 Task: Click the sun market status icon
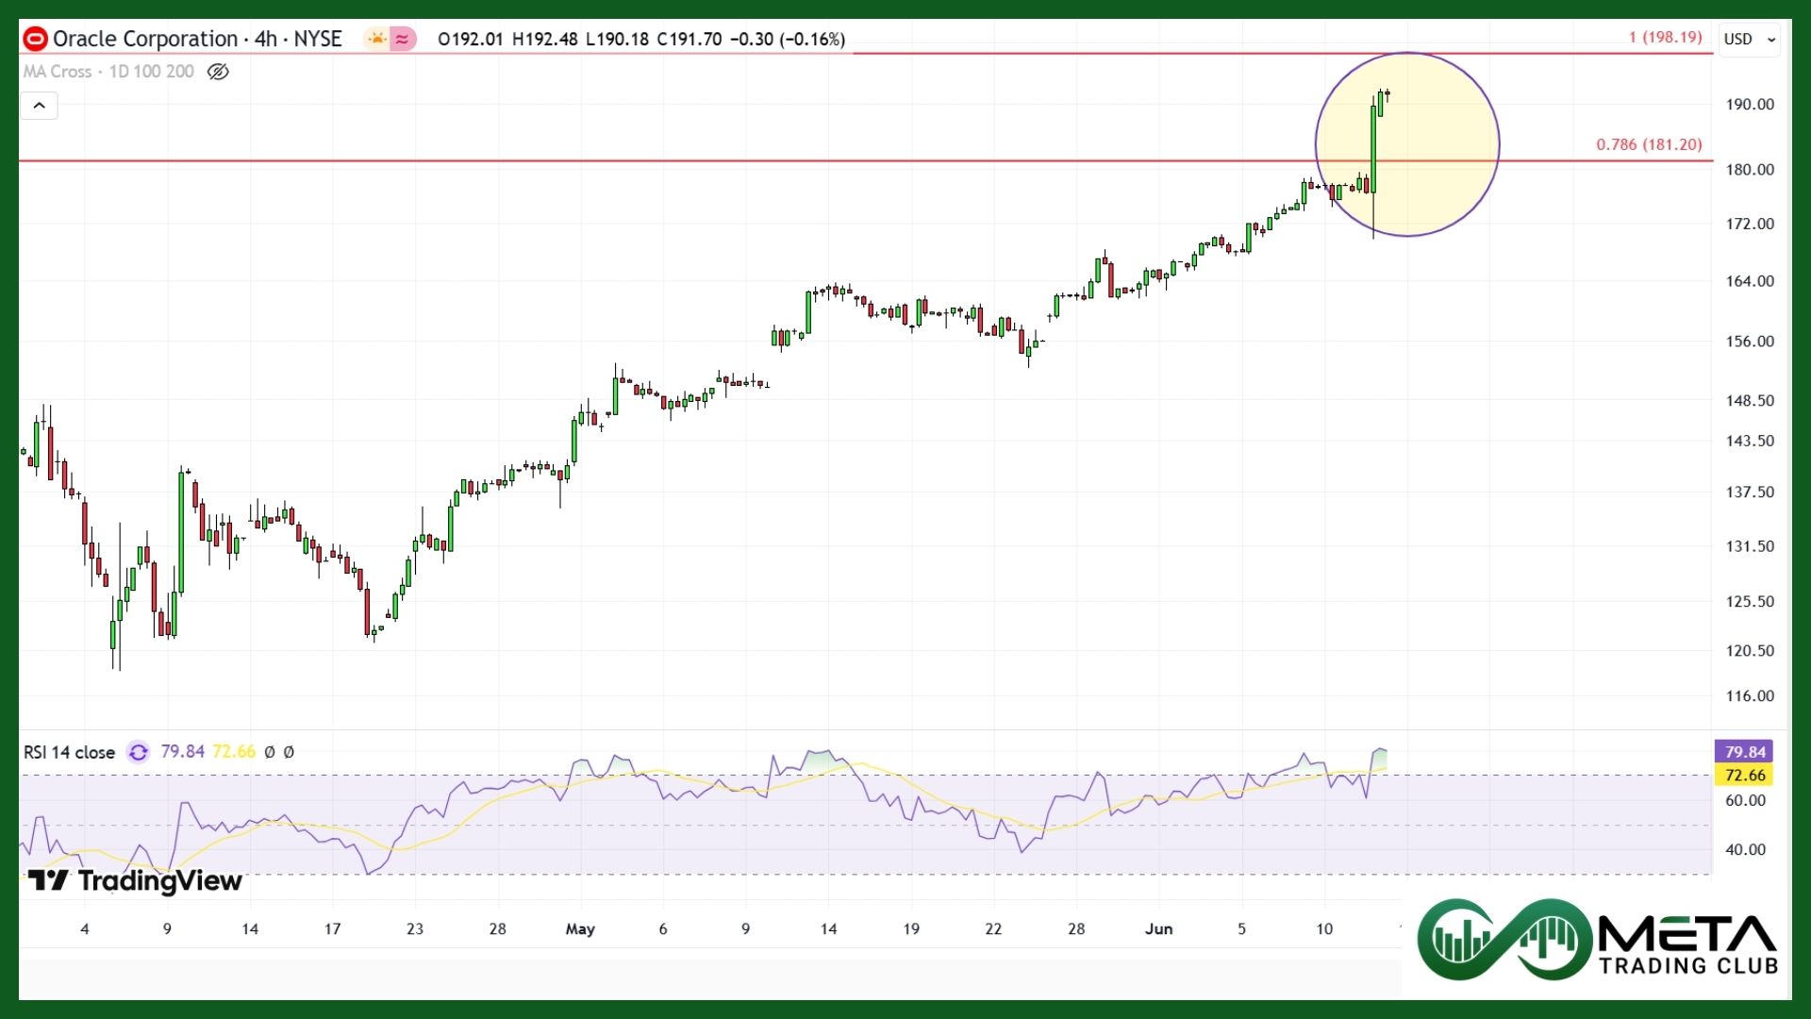point(376,39)
